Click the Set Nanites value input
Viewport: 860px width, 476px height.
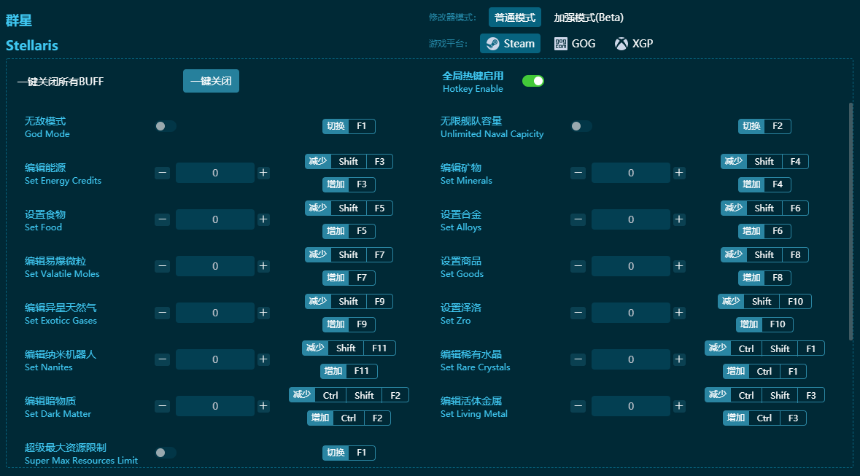click(x=214, y=359)
